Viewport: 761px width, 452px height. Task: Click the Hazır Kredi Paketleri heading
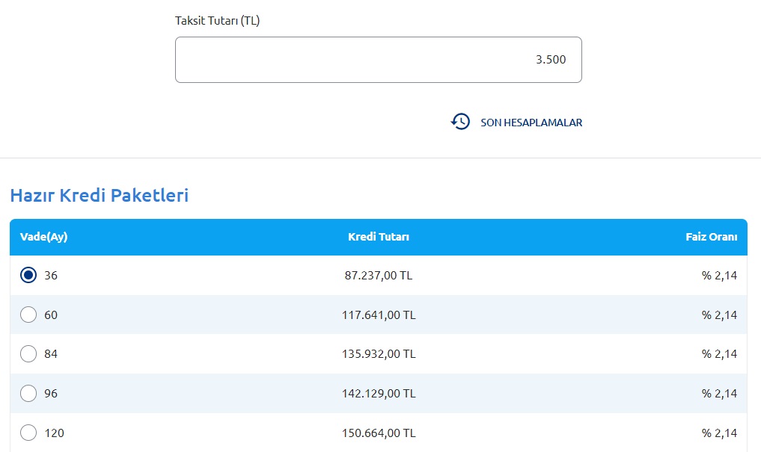[100, 195]
